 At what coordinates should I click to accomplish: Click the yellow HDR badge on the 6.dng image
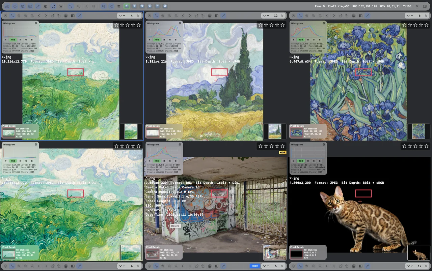tap(282, 152)
